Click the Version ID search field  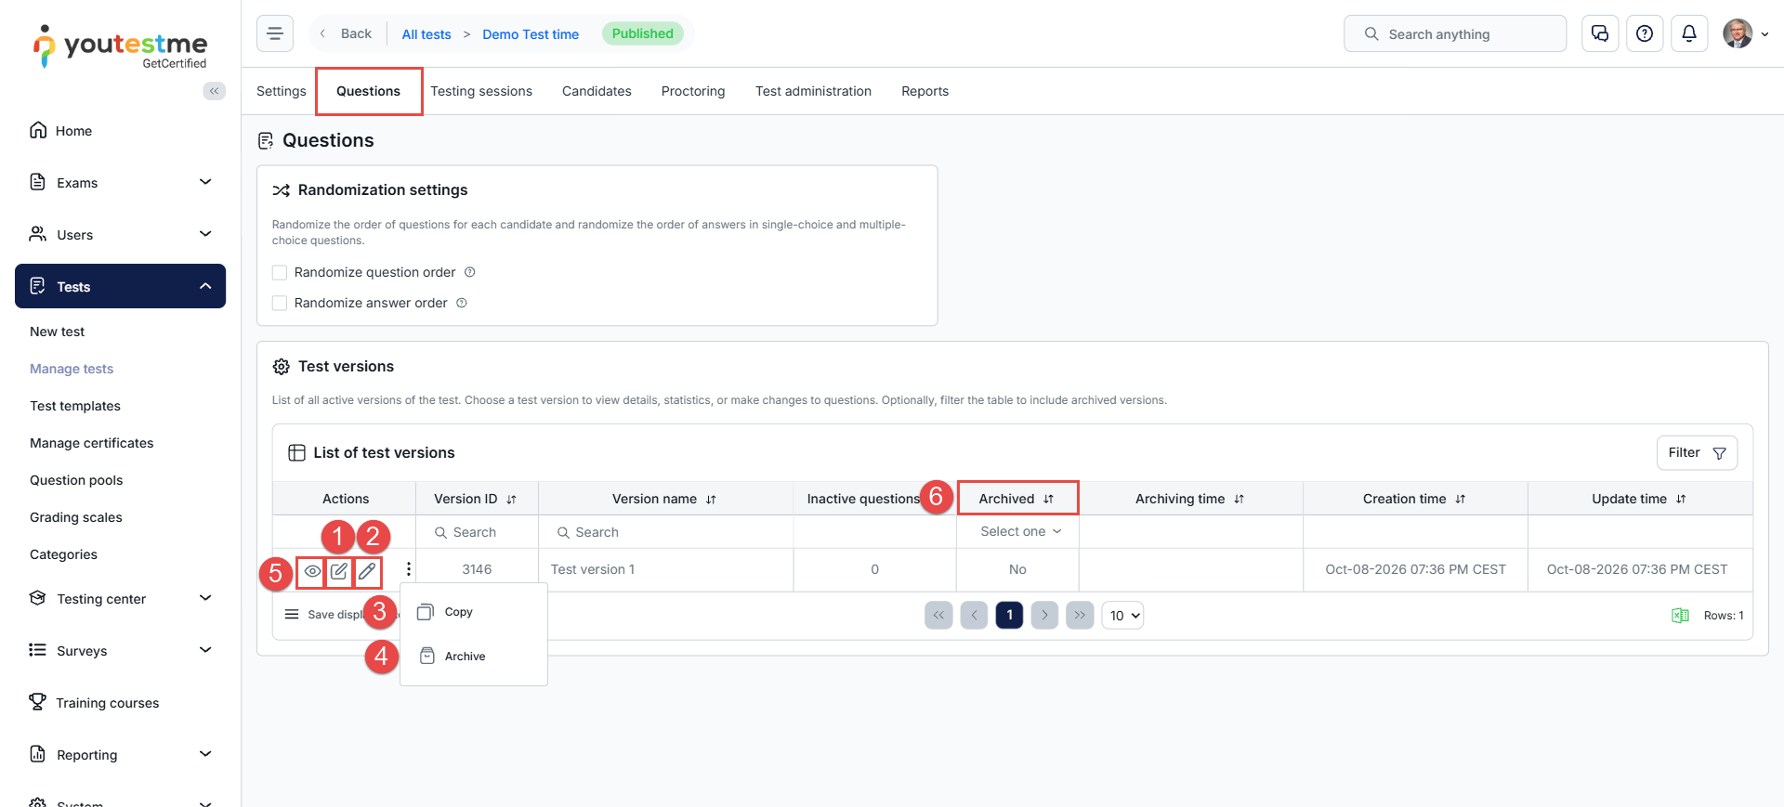click(x=477, y=532)
